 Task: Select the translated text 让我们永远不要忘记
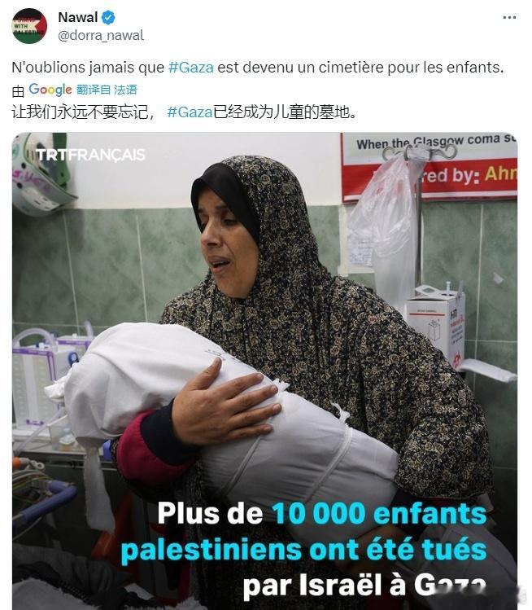point(80,112)
